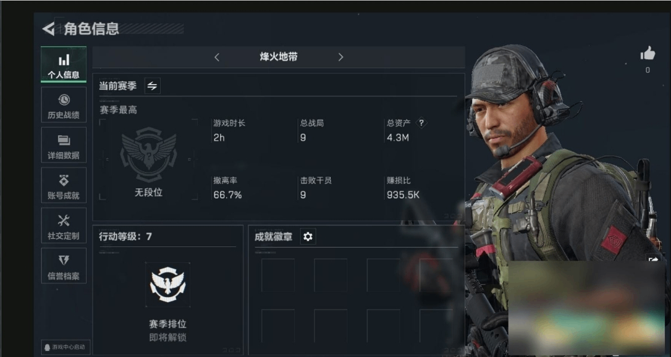Click the 游戏中心启动 label at bottom

(65, 347)
